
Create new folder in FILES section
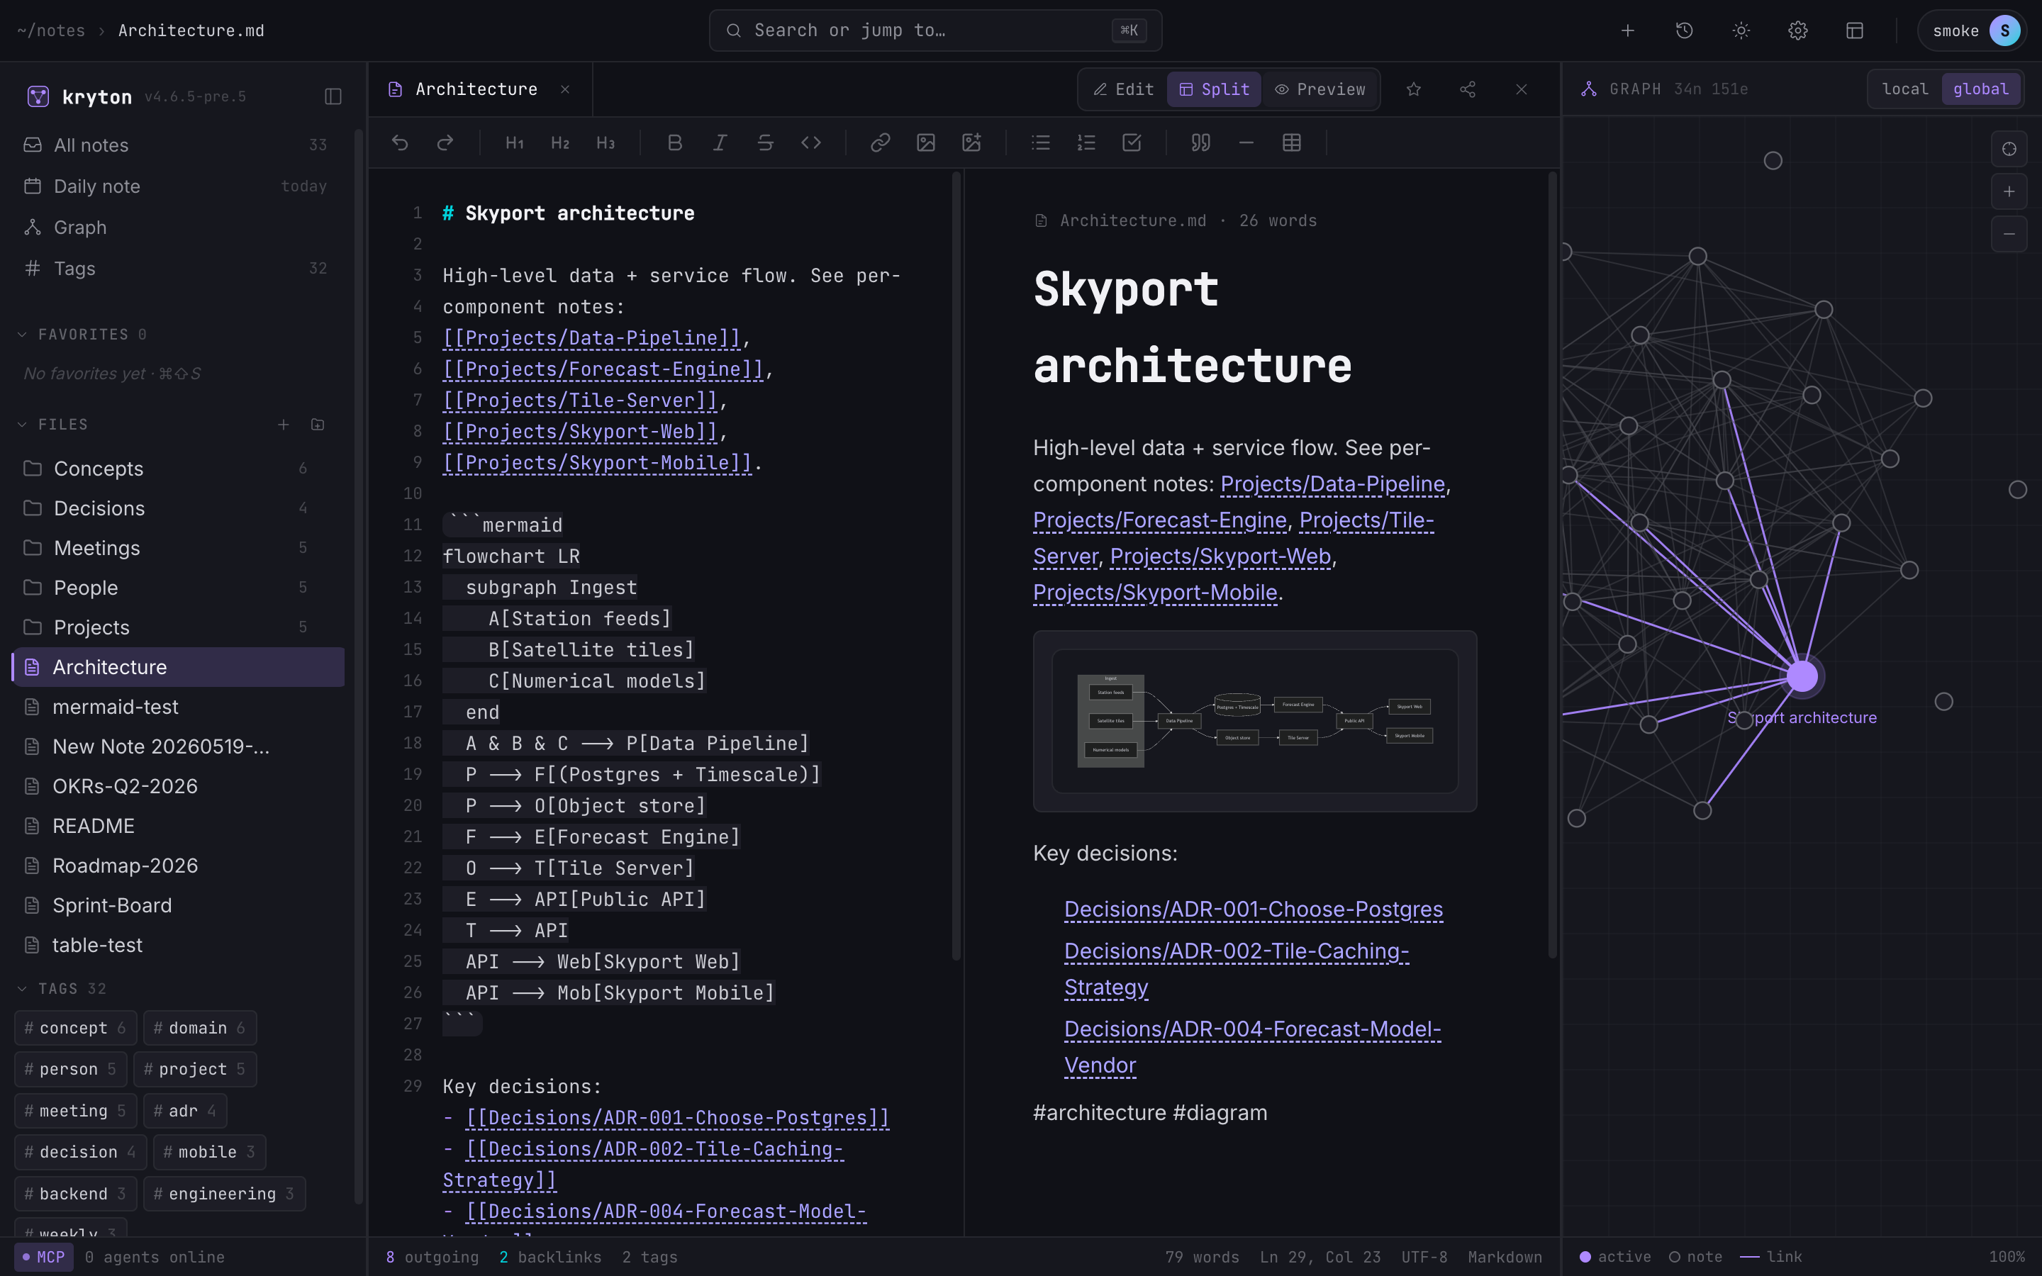click(317, 425)
